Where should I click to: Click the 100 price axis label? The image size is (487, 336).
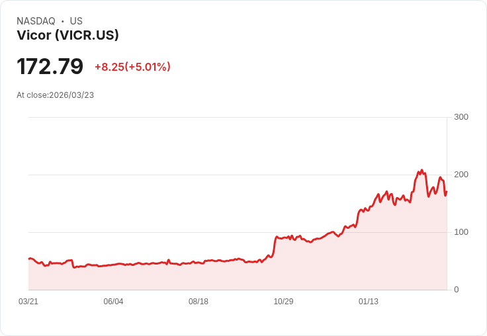[461, 232]
